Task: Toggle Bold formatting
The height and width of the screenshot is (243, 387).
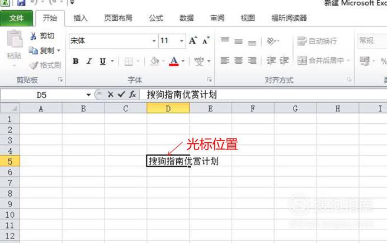Action: (75, 61)
